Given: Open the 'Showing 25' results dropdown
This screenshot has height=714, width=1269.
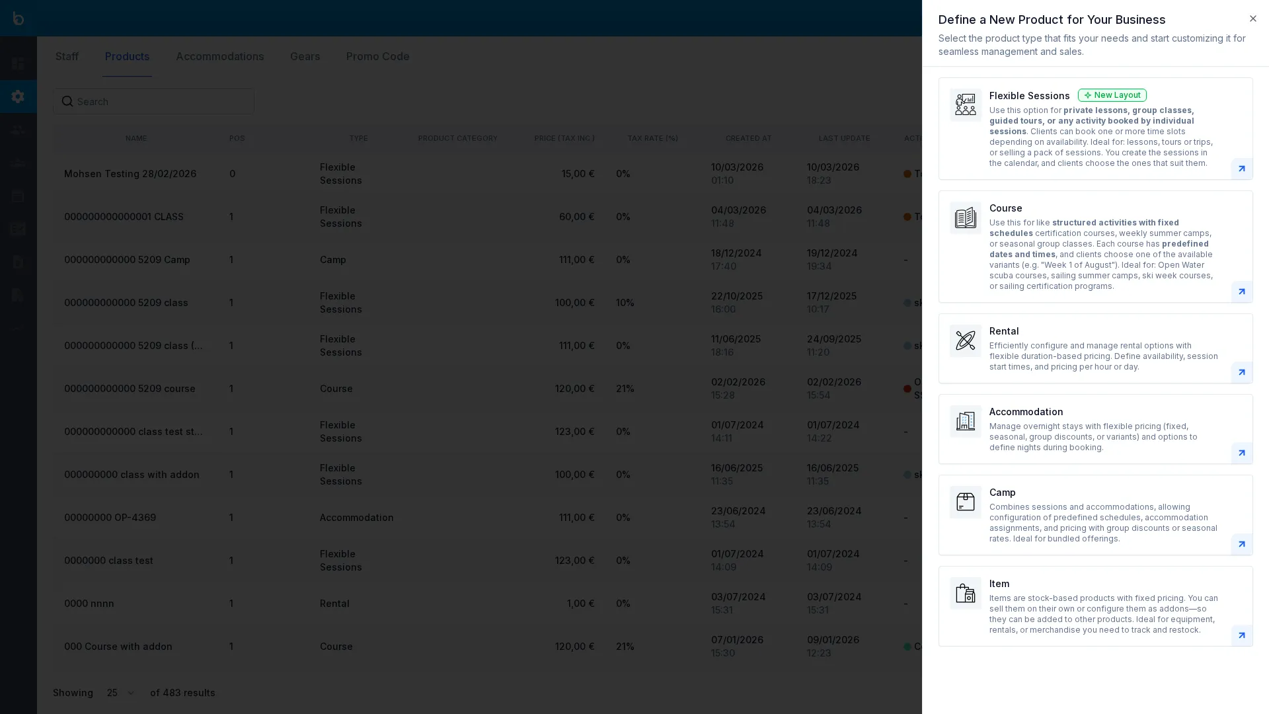Looking at the screenshot, I should 119,692.
